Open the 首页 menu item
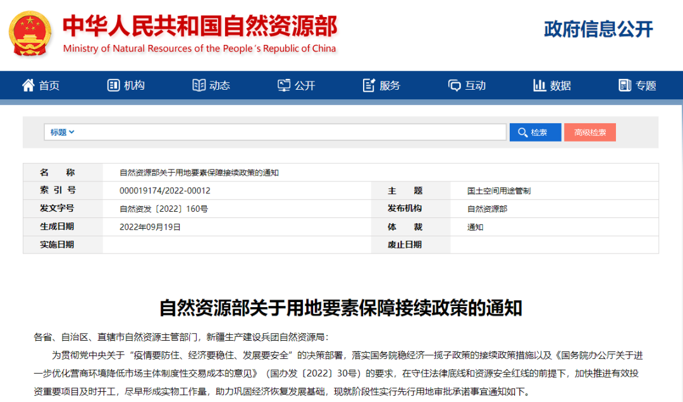Image resolution: width=683 pixels, height=402 pixels. click(x=49, y=85)
